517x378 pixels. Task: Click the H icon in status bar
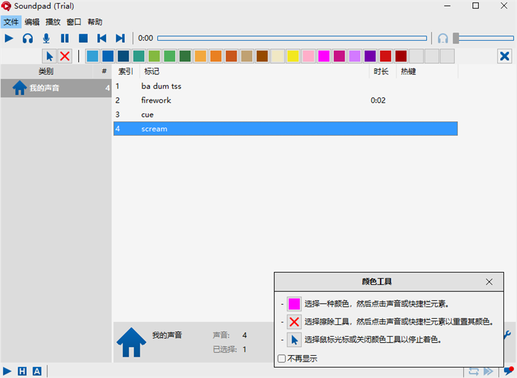22,372
